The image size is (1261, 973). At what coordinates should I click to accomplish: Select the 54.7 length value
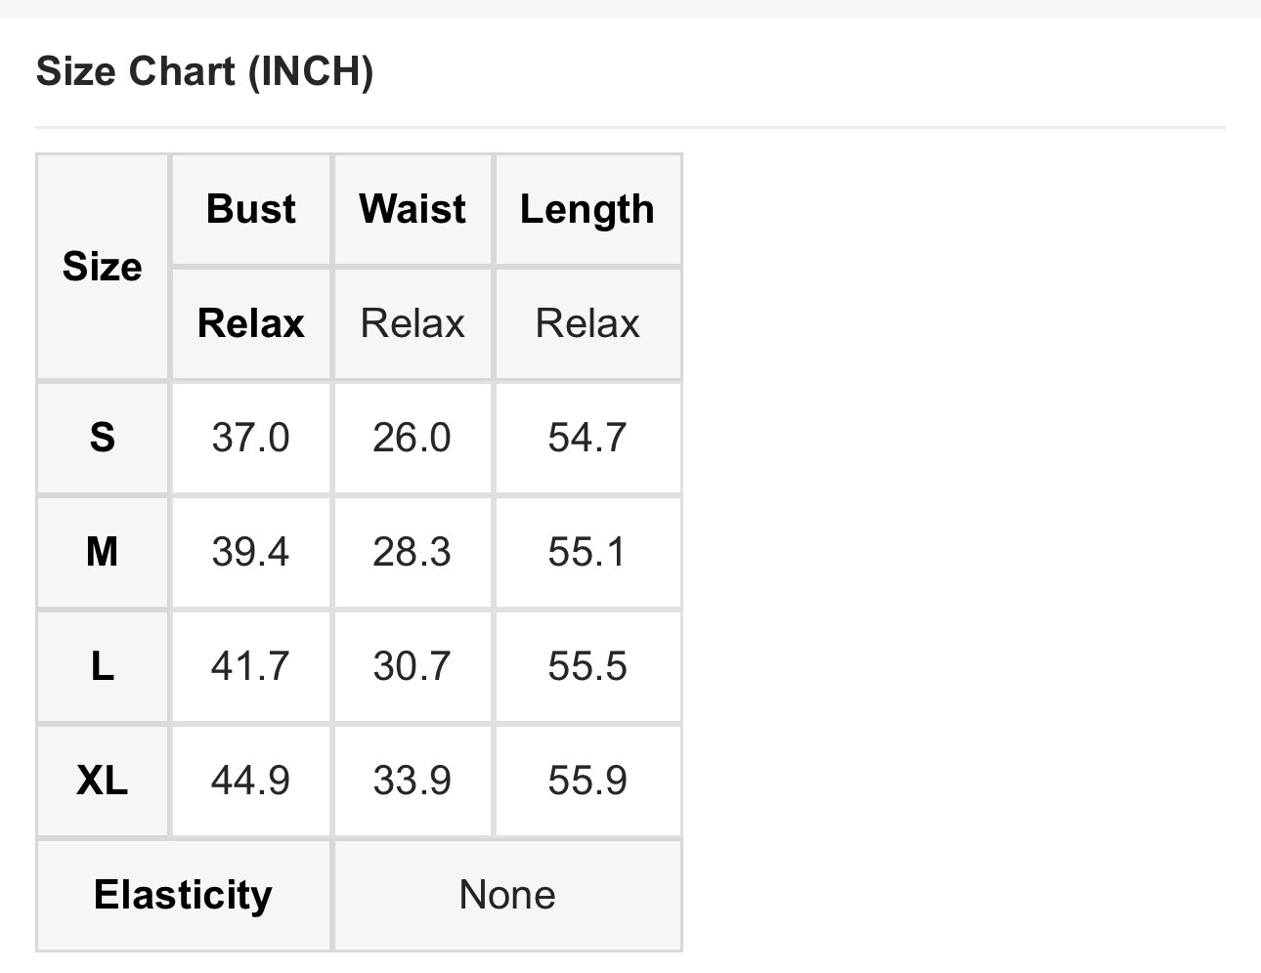click(587, 438)
